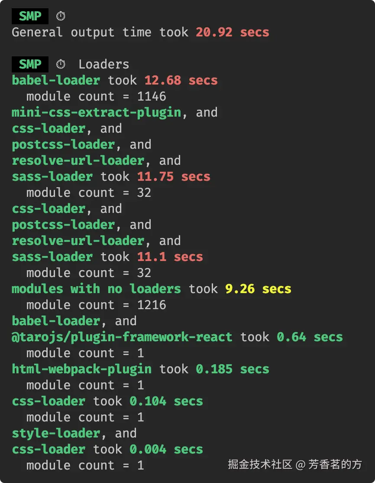Image resolution: width=375 pixels, height=483 pixels.
Task: Click the 11.75 secs timing
Action: coord(174,176)
